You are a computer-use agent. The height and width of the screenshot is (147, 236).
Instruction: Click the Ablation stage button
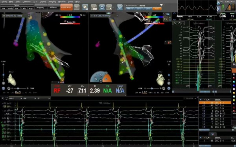[x=53, y=7]
